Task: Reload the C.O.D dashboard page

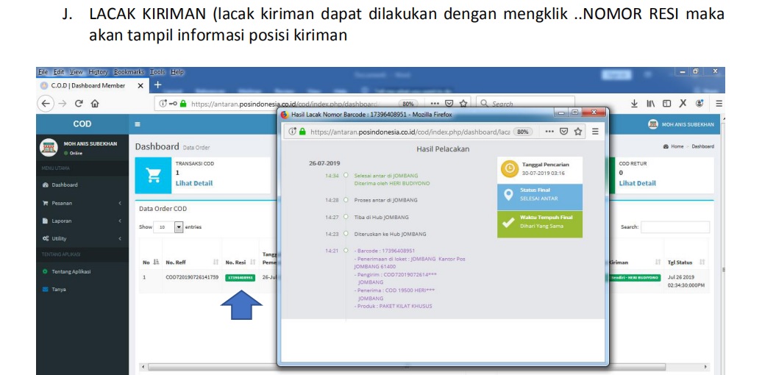Action: [79, 104]
